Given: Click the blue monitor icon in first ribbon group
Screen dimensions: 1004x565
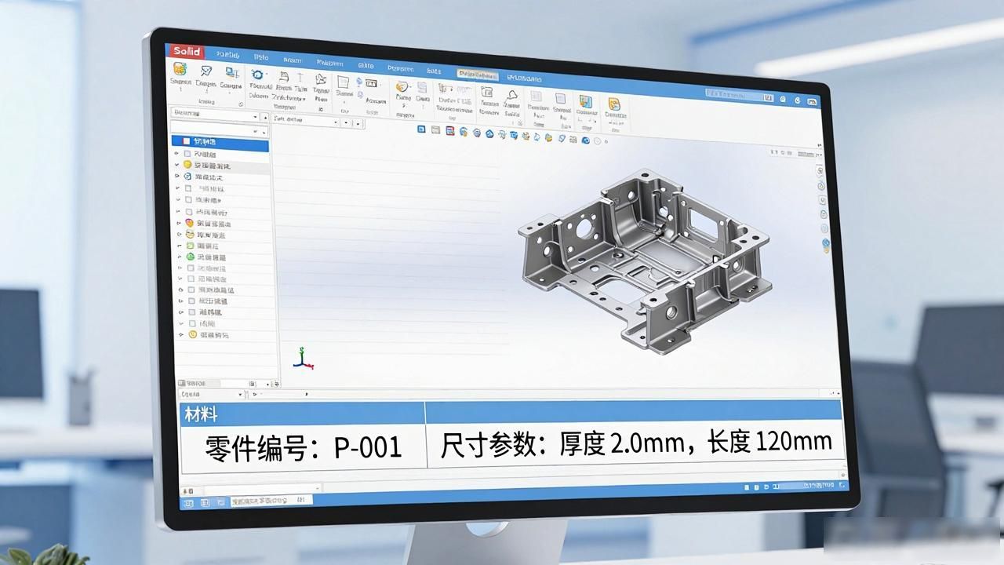Looking at the screenshot, I should pos(232,72).
